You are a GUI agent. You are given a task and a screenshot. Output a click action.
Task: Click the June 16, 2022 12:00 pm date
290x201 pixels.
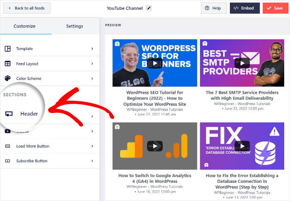157,192
